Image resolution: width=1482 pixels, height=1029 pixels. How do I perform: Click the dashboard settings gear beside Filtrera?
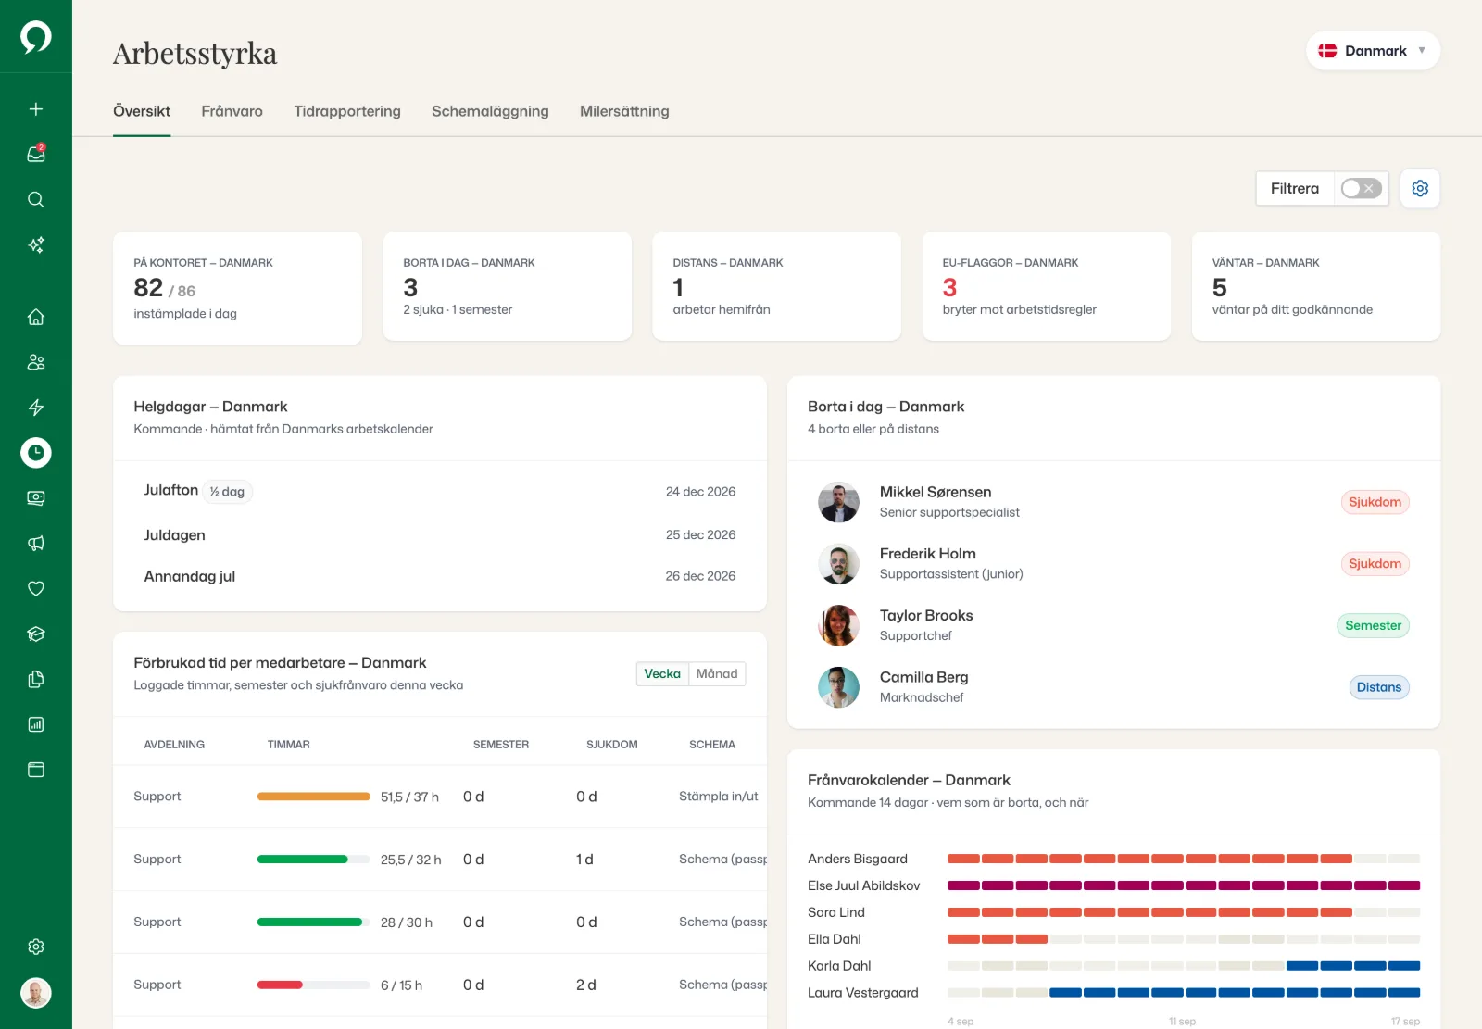[1420, 188]
